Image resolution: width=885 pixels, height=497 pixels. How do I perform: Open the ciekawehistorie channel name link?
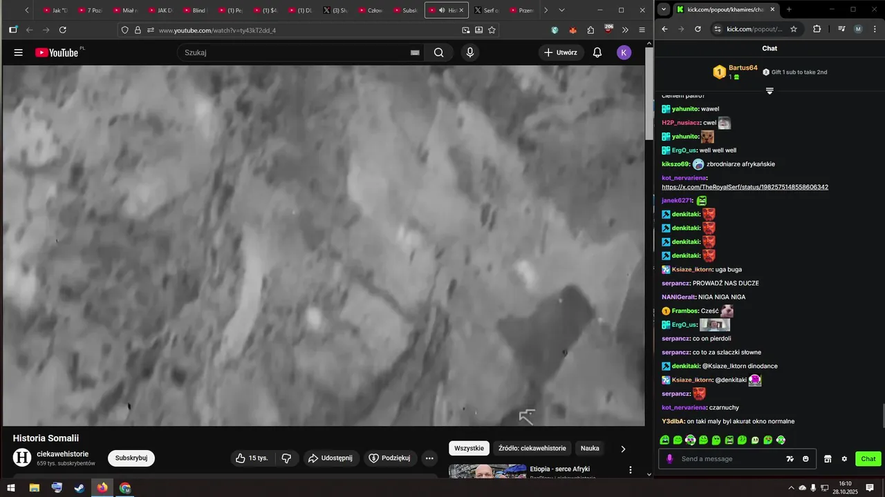click(x=63, y=454)
